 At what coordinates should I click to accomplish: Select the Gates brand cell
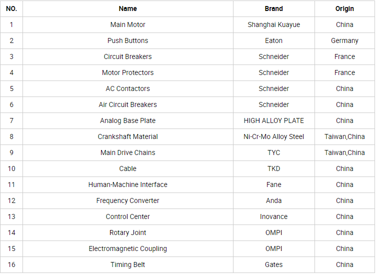[x=273, y=265]
